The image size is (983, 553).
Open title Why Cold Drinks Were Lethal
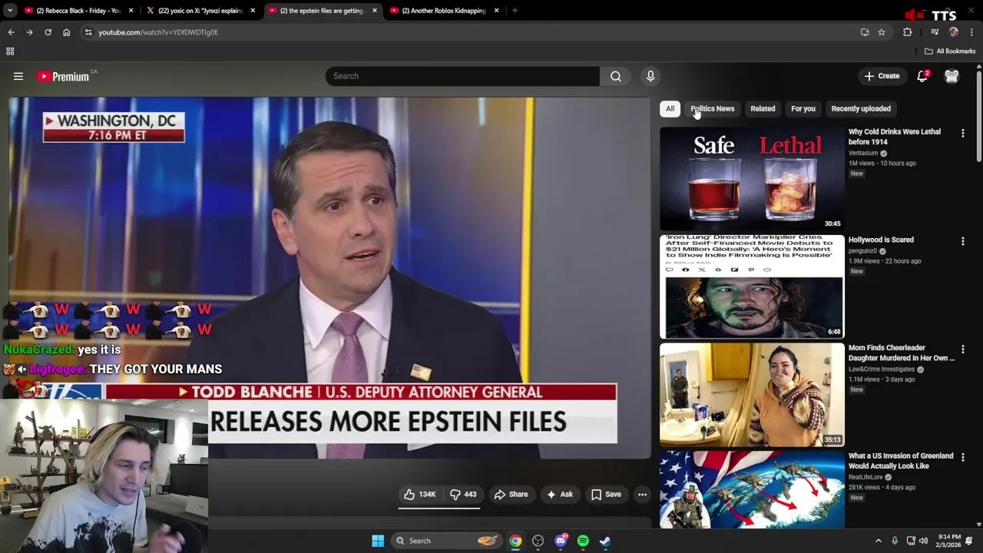pos(894,137)
